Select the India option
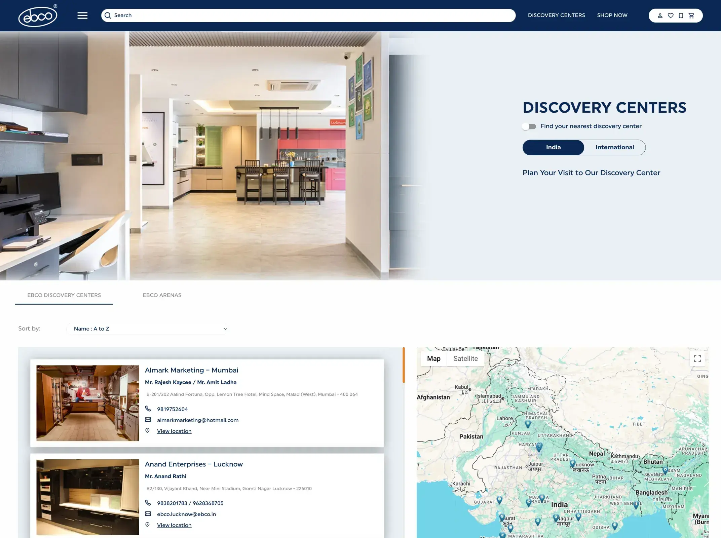The height and width of the screenshot is (538, 721). point(553,147)
